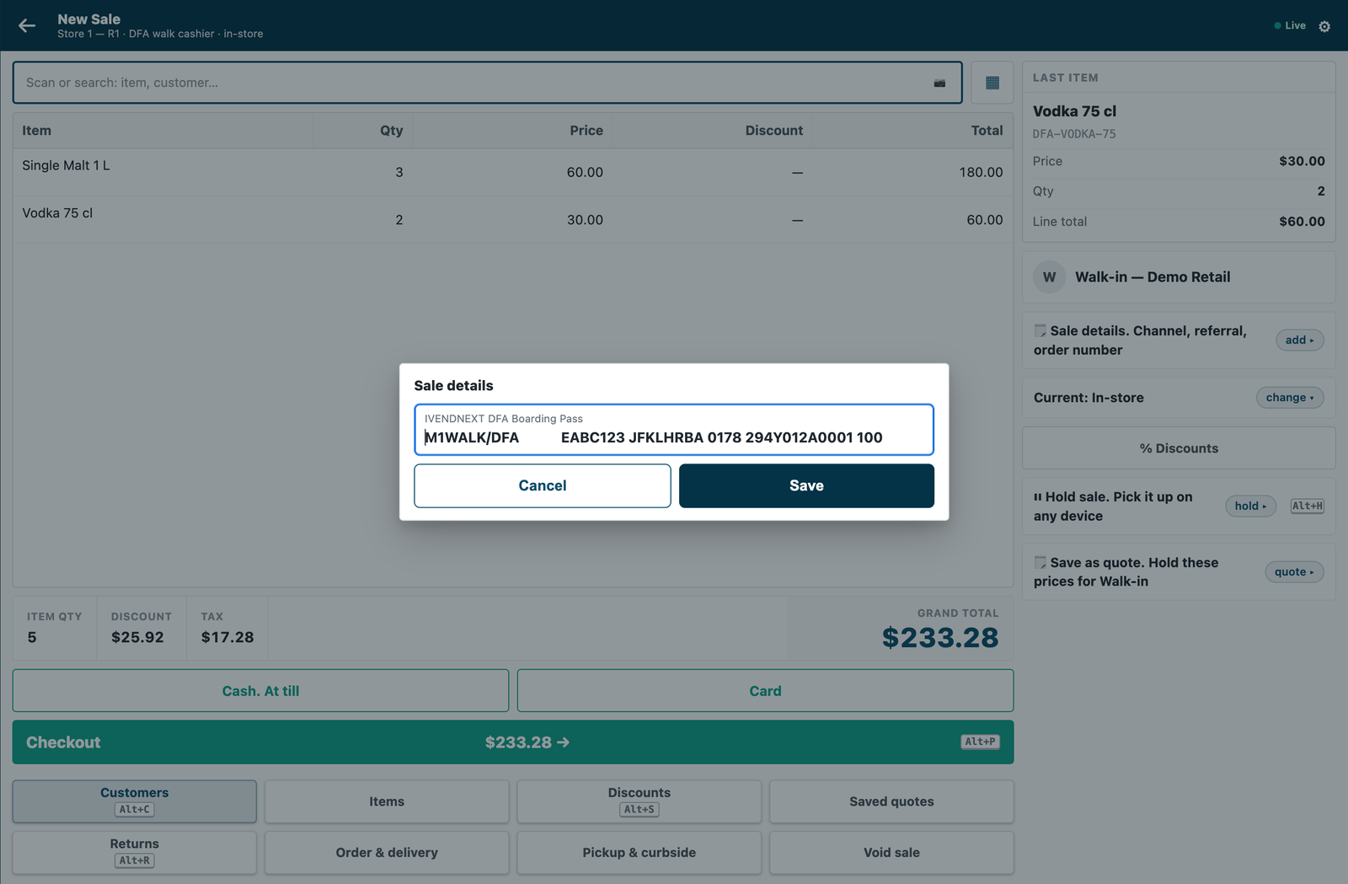The image size is (1348, 884).
Task: Focus the Scan or search field
Action: pos(487,83)
